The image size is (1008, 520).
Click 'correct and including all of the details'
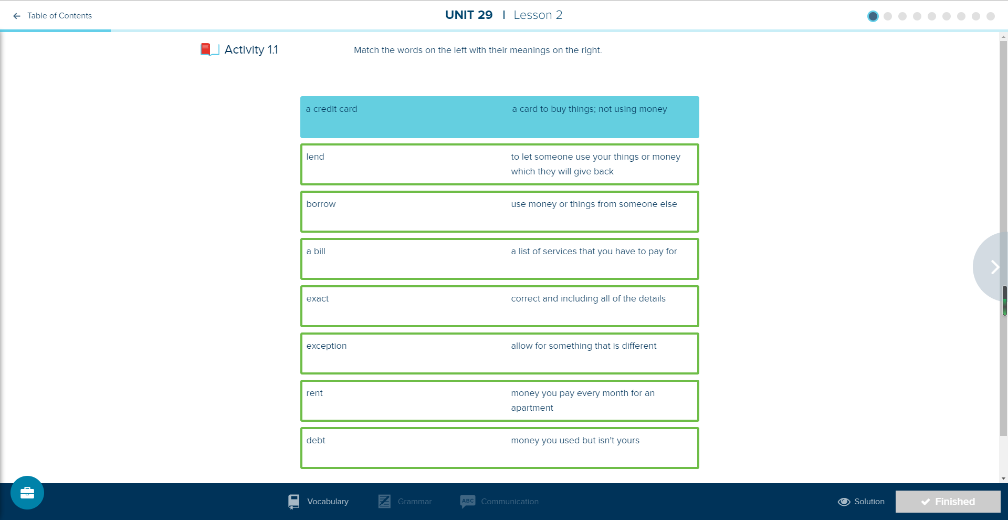click(x=588, y=298)
